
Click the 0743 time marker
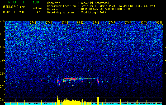pos(49,23)
